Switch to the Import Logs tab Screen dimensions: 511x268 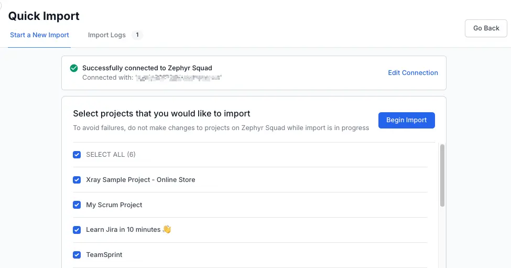pos(107,35)
